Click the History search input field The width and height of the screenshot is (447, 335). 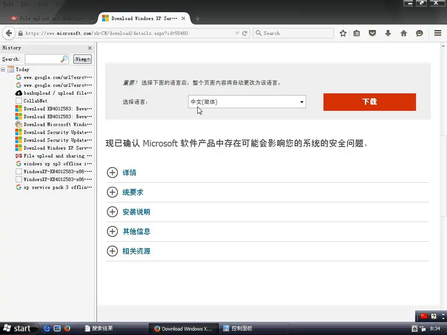(x=43, y=59)
